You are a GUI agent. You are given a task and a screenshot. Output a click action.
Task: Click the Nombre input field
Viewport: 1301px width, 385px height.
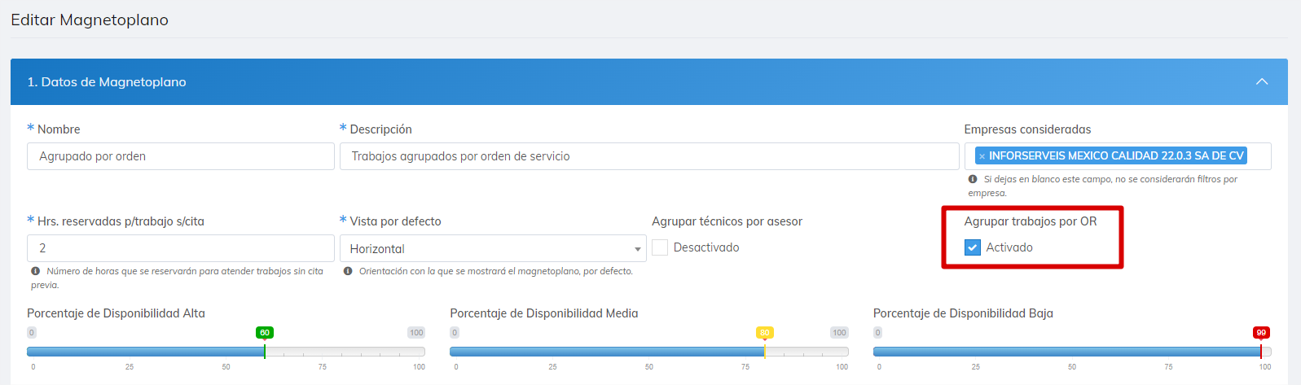pyautogui.click(x=180, y=156)
